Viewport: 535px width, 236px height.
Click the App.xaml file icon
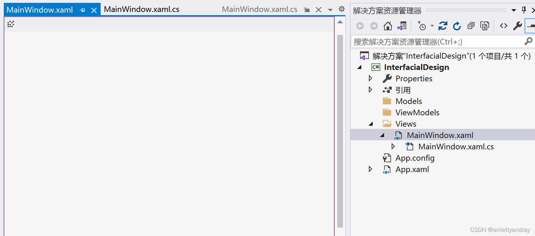(387, 170)
